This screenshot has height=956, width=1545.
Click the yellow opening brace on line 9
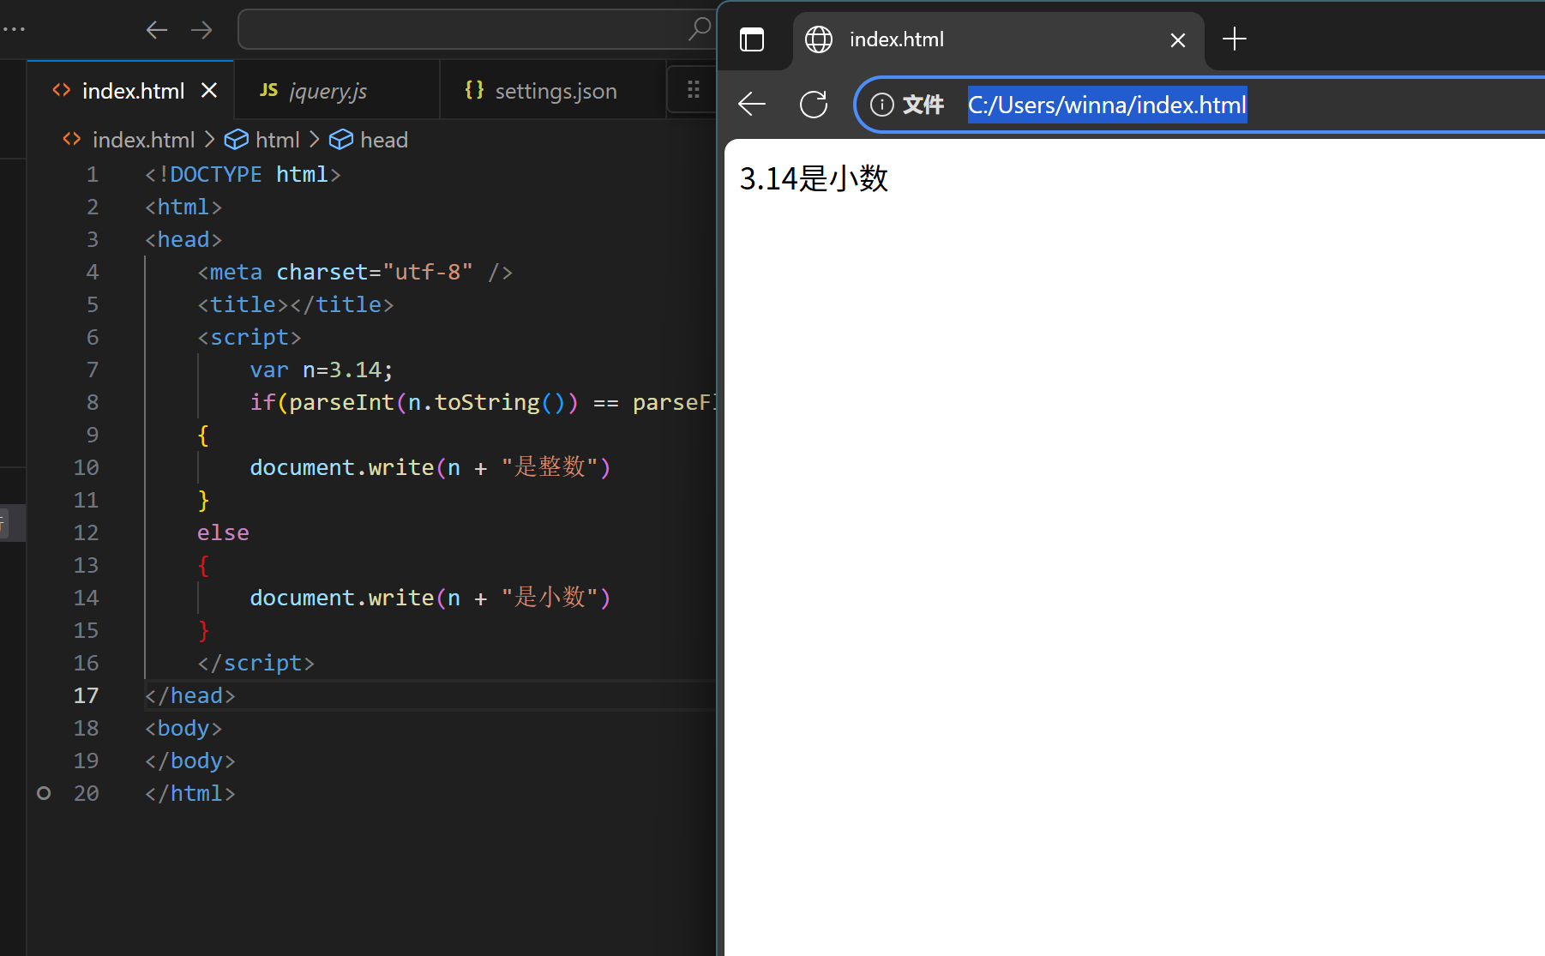[203, 435]
